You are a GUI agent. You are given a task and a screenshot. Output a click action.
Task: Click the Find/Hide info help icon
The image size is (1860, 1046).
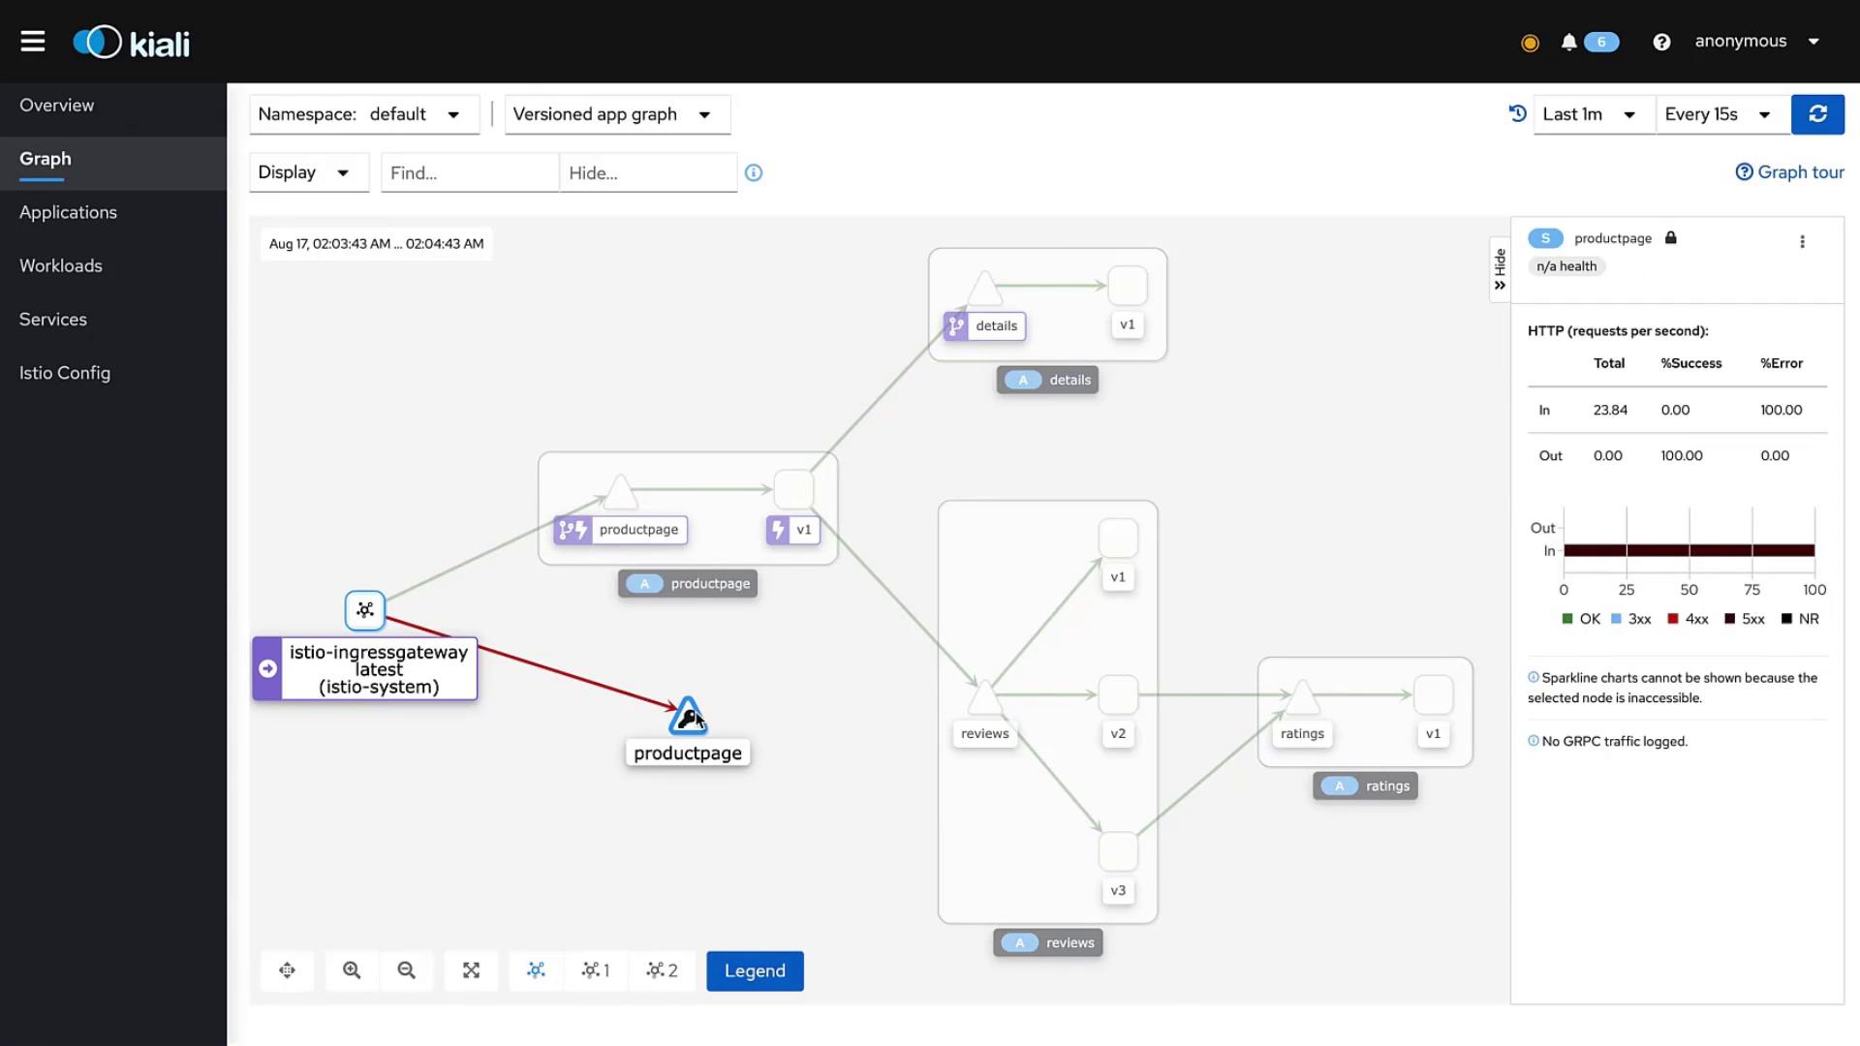754,172
